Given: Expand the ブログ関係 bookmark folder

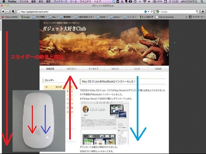Looking at the screenshot, I should tap(39, 17).
